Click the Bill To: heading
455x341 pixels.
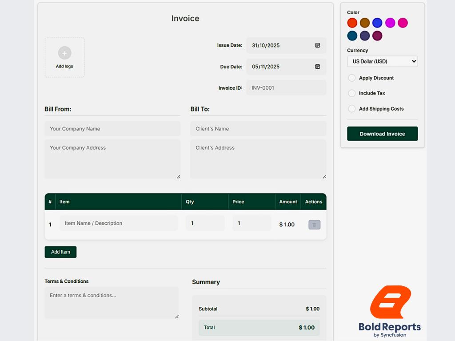(200, 109)
